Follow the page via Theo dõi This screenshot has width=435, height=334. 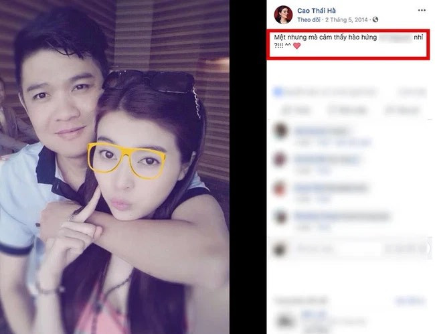pyautogui.click(x=309, y=19)
